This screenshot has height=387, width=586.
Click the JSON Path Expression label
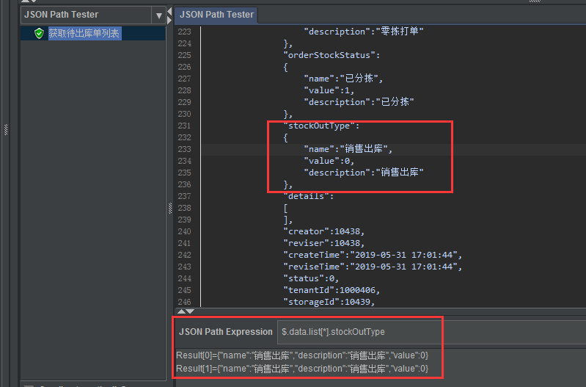(x=226, y=332)
